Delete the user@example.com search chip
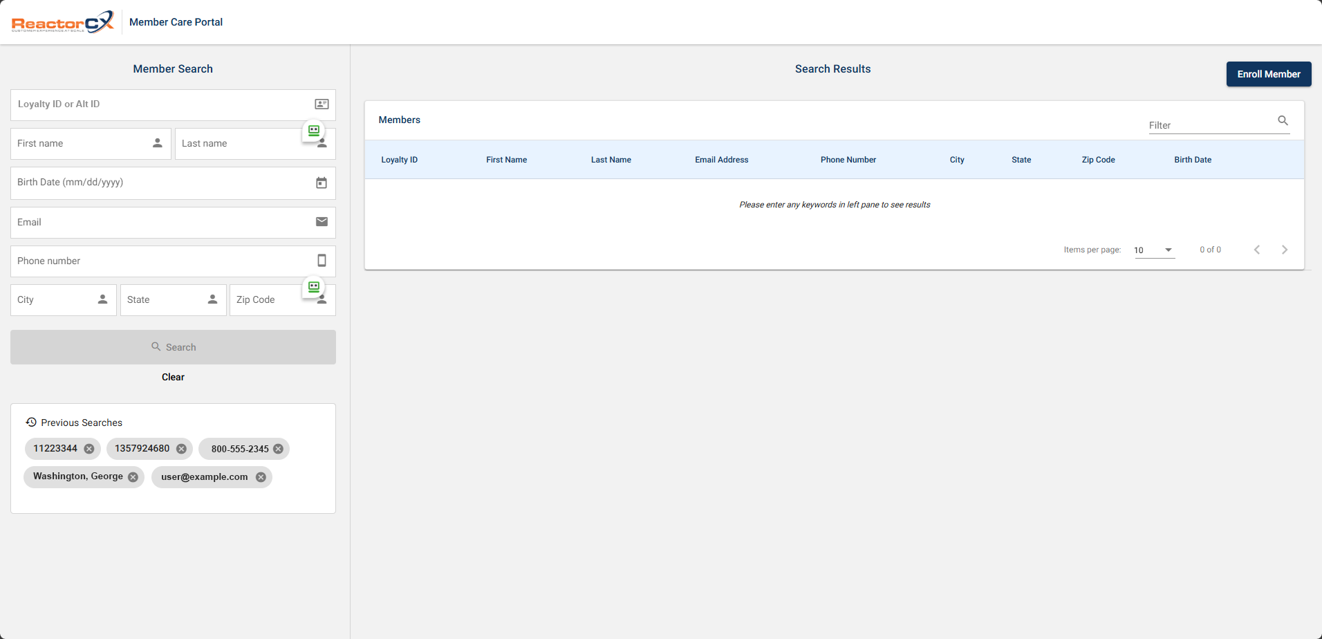 click(261, 477)
